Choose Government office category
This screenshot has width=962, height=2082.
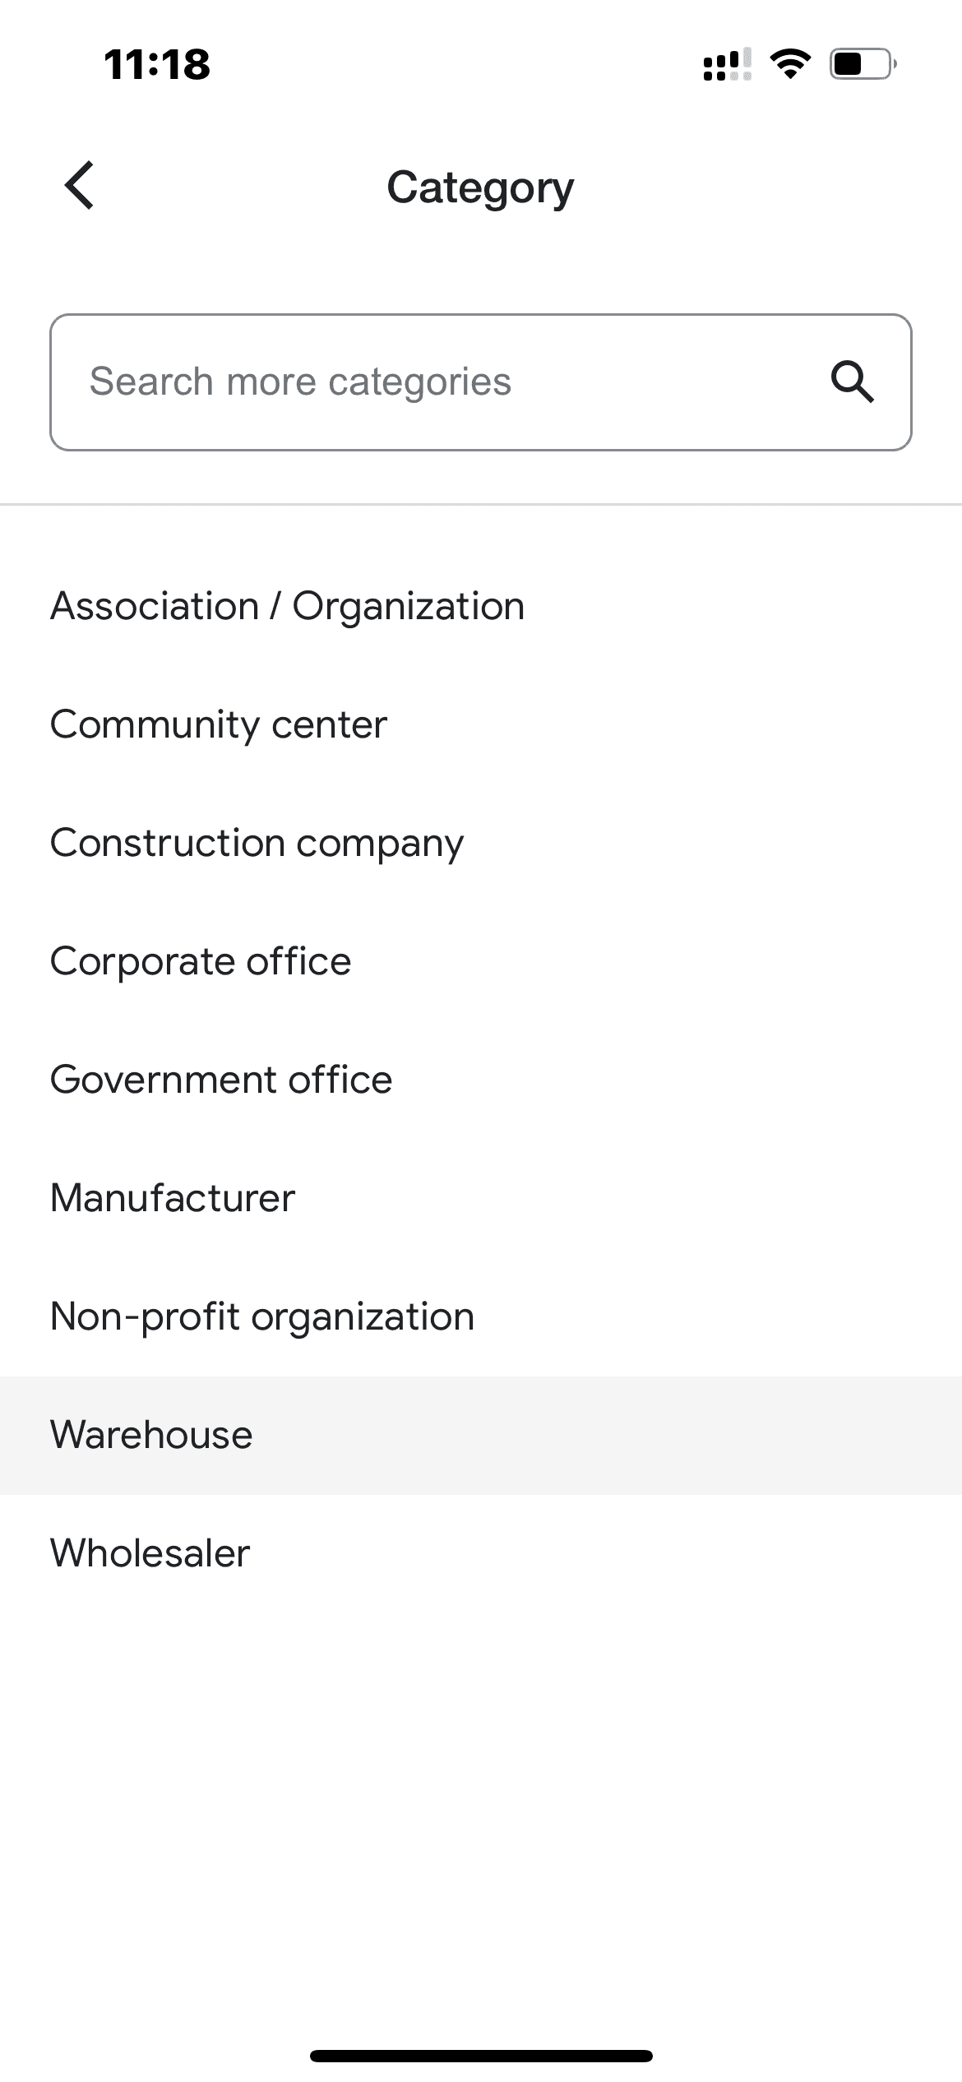220,1079
